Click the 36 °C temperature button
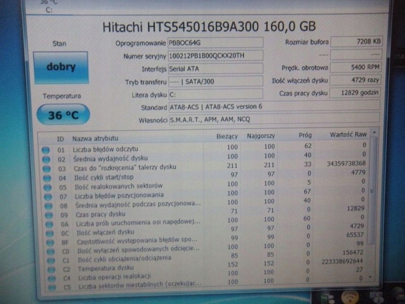The image size is (405, 304). point(63,115)
